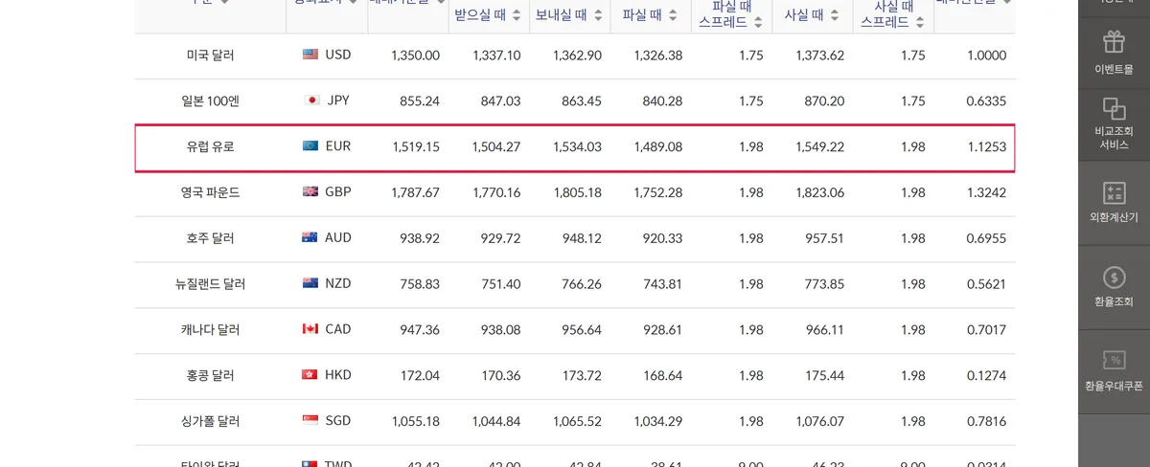Click the USD currency code label
This screenshot has width=1150, height=467.
[x=338, y=55]
